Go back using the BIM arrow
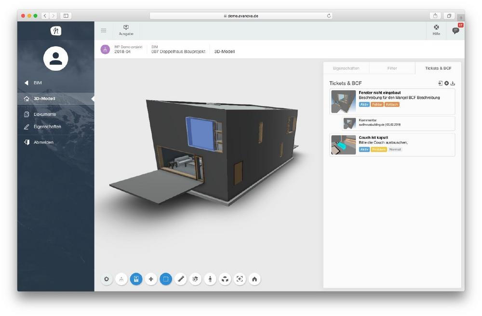482x316 pixels. tap(27, 83)
